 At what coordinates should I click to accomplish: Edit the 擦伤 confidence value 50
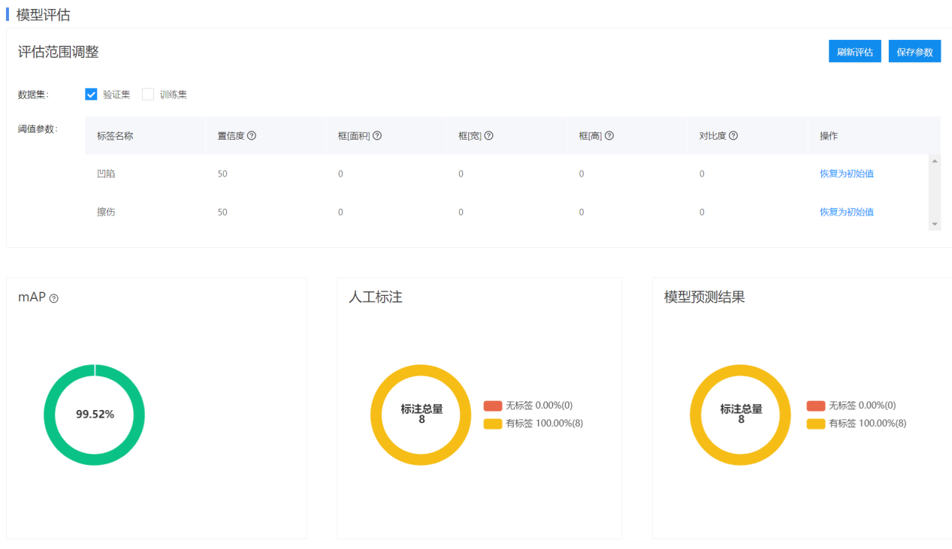pos(222,212)
